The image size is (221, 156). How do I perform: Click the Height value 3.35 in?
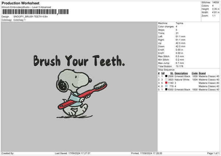215,9
